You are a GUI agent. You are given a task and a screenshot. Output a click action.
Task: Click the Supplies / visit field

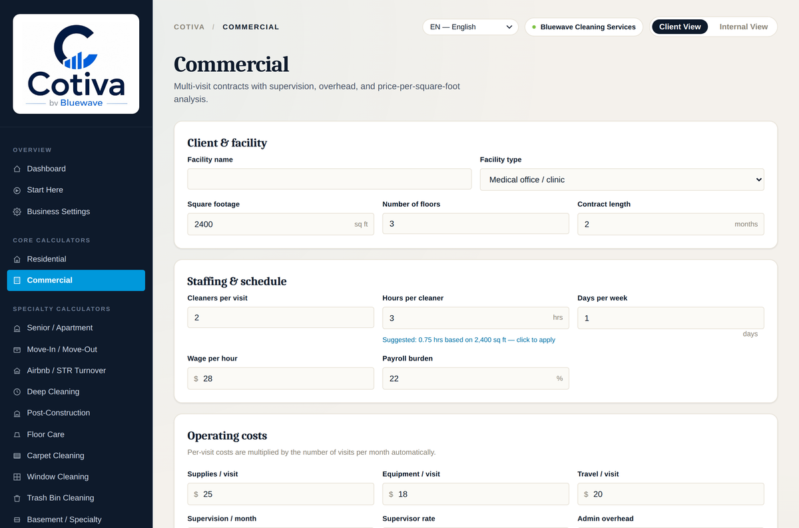(x=280, y=494)
